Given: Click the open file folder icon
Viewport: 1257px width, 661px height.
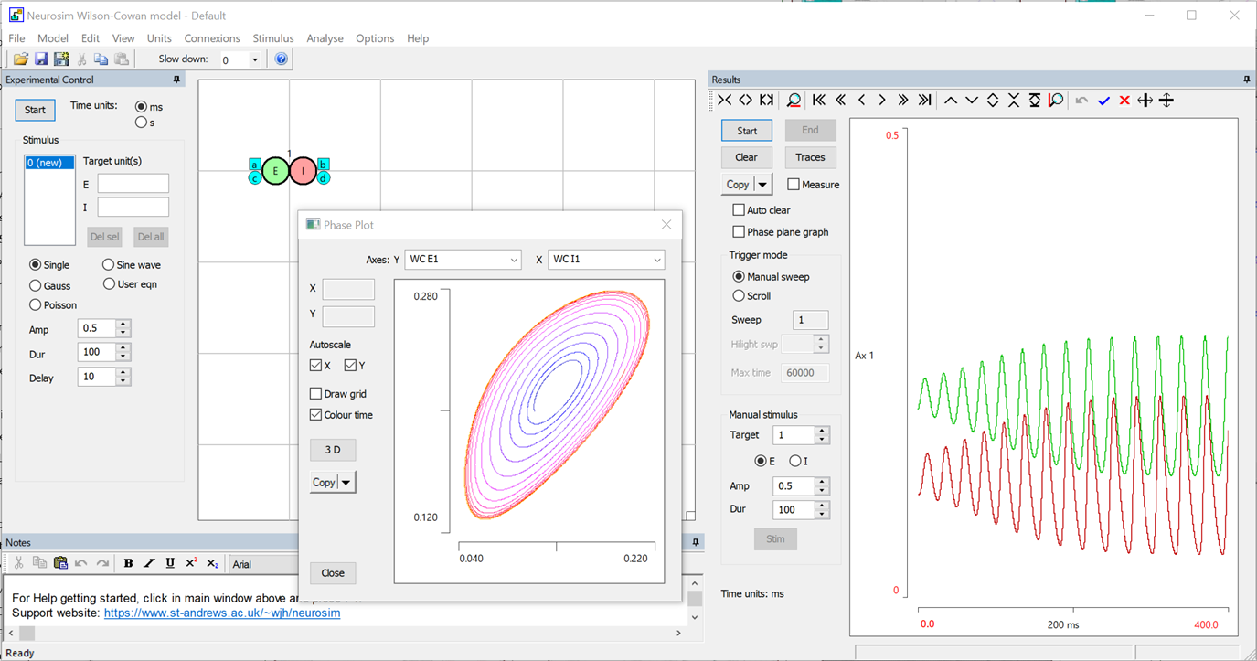Looking at the screenshot, I should tap(20, 59).
